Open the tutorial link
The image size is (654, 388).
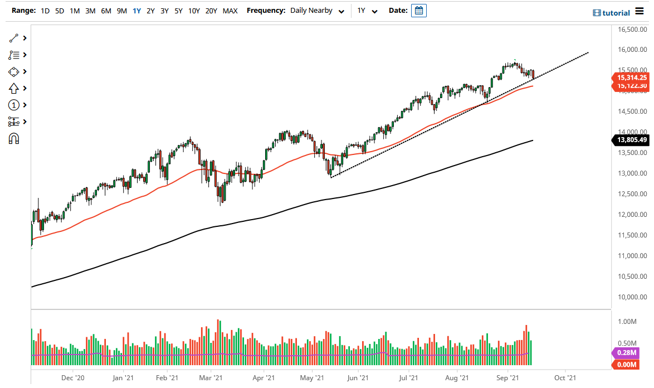(x=616, y=12)
